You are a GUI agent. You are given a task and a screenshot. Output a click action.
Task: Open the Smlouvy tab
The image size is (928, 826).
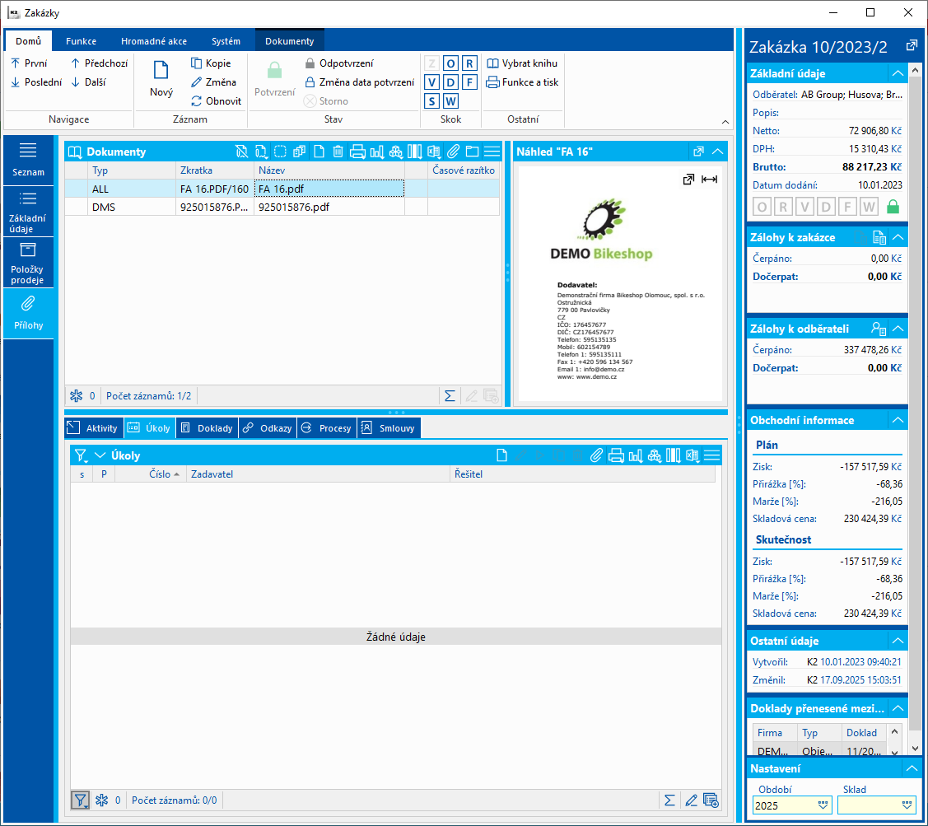(x=389, y=428)
